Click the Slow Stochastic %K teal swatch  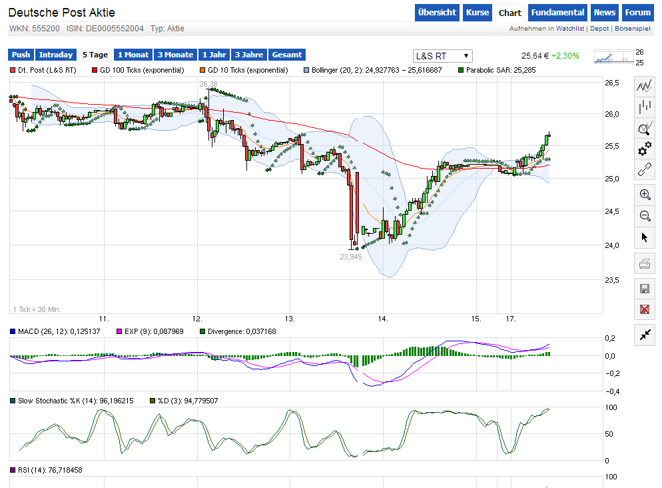pyautogui.click(x=13, y=401)
